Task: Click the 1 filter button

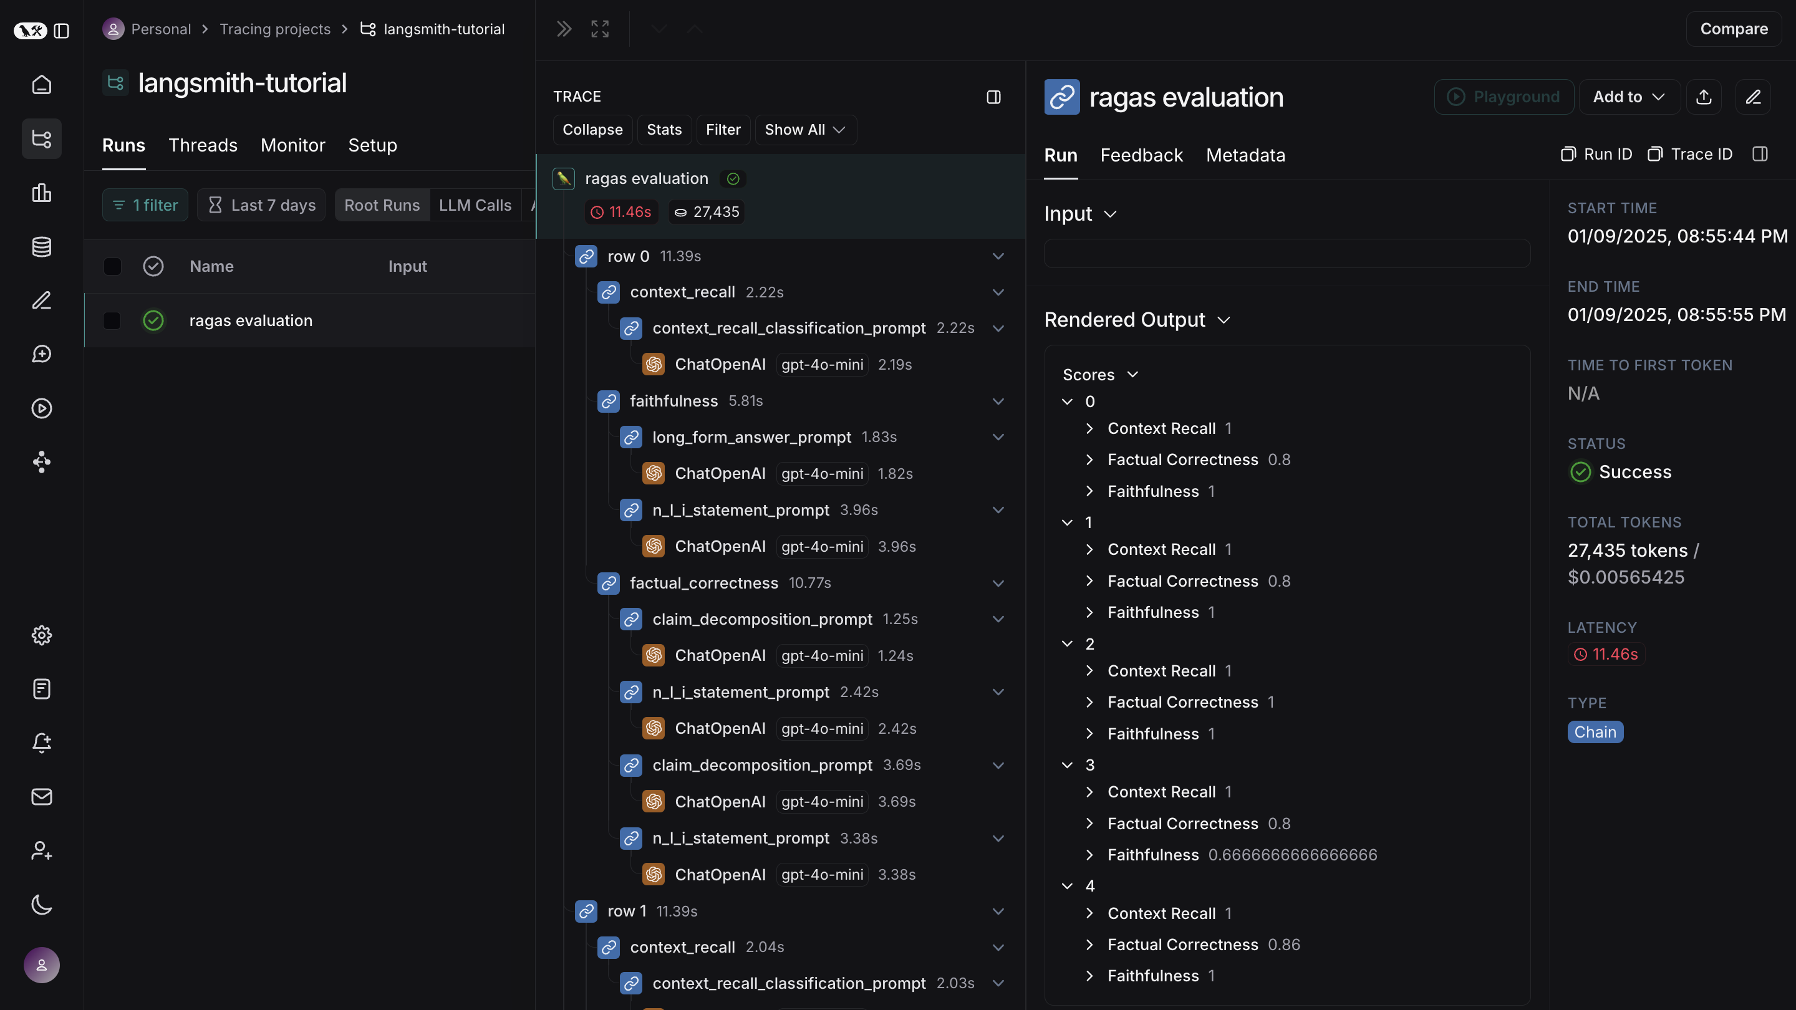Action: click(145, 205)
